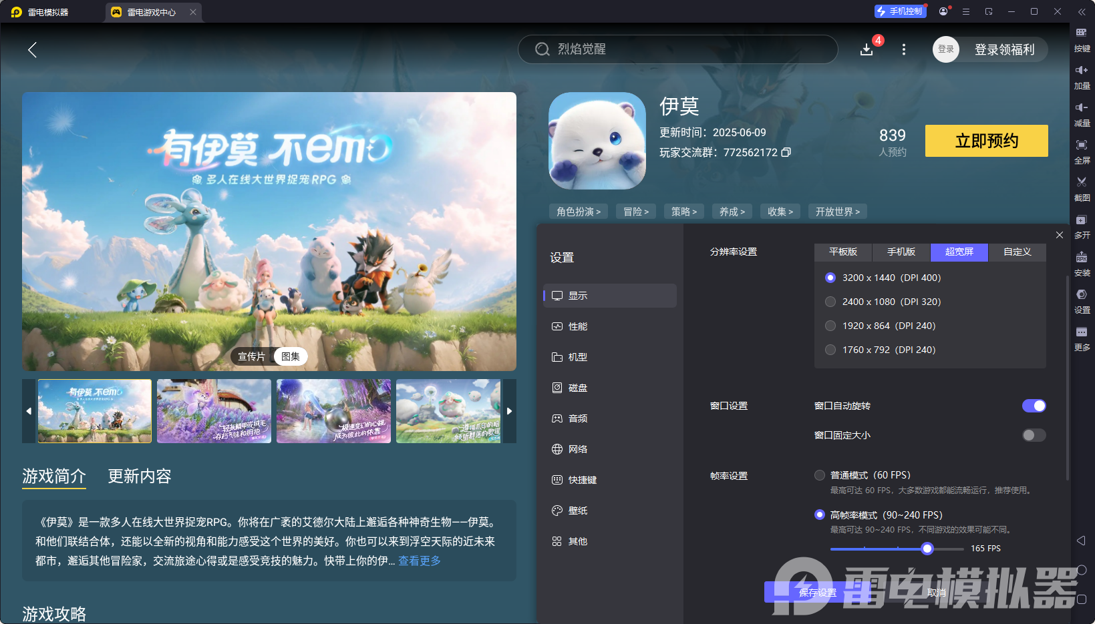This screenshot has height=624, width=1095.
Task: Open the 音频 audio settings section
Action: point(579,418)
